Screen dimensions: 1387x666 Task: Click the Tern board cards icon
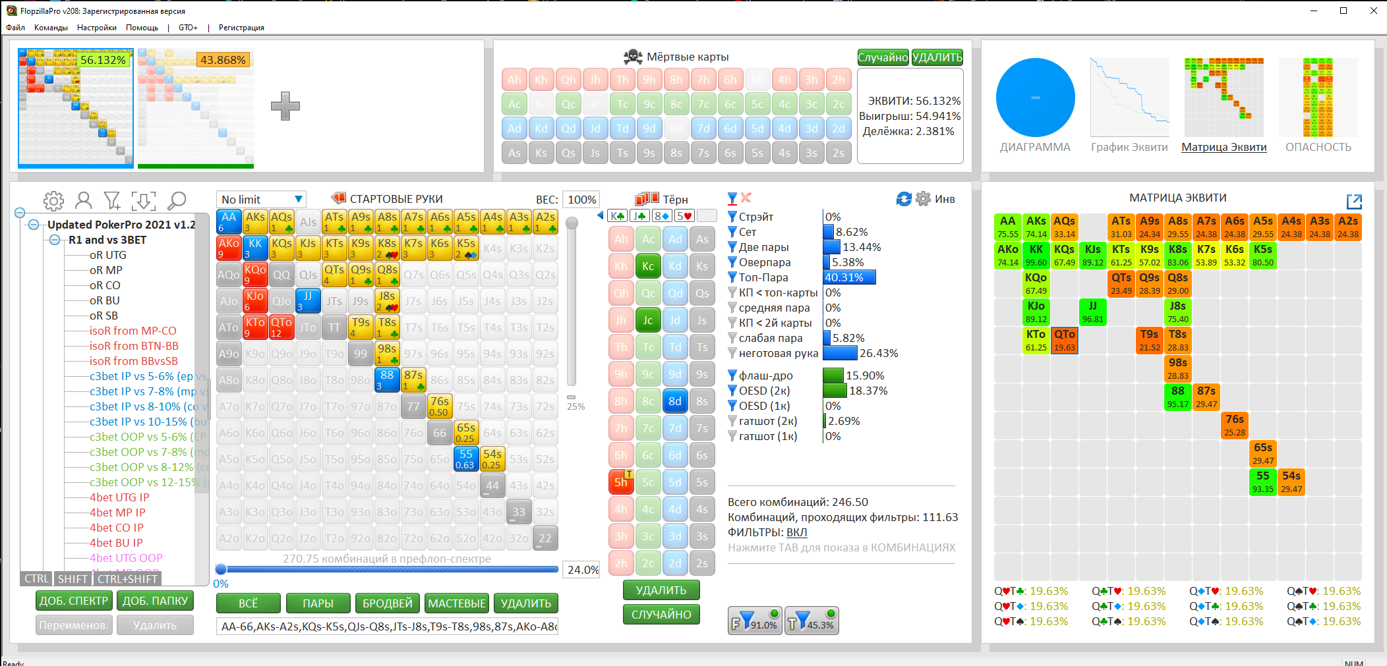pyautogui.click(x=647, y=198)
